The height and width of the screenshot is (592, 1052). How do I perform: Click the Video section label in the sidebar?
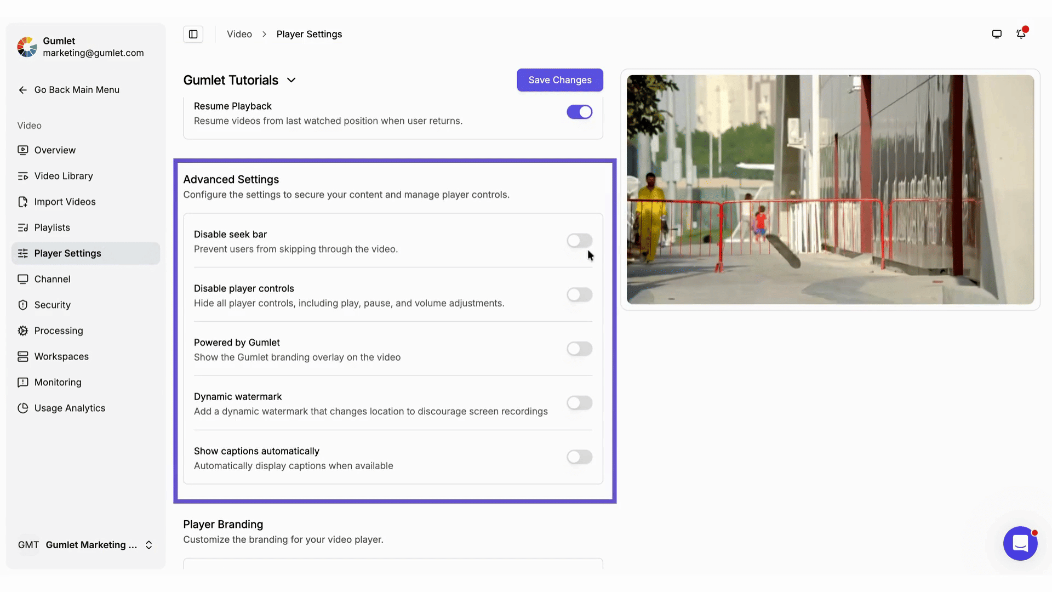[29, 126]
